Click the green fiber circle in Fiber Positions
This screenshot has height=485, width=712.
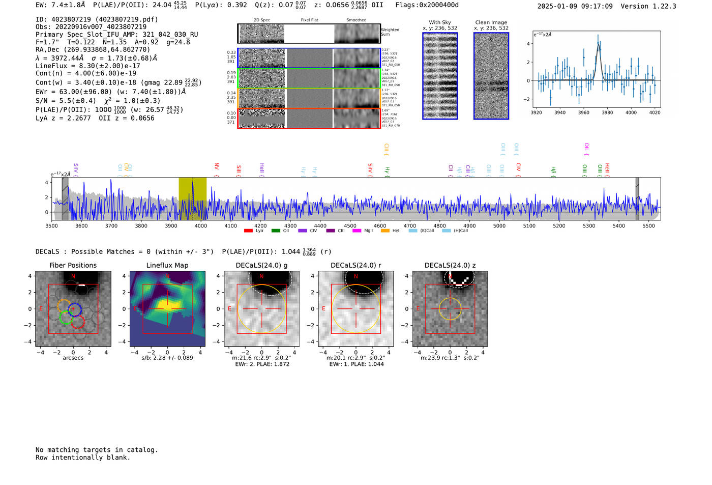[x=66, y=318]
